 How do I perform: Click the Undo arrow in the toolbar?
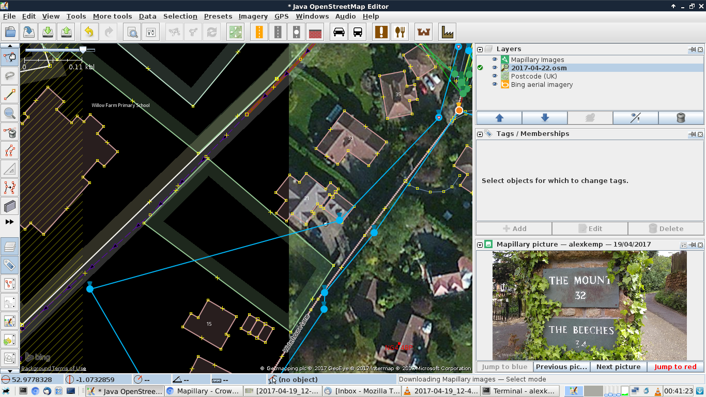click(x=89, y=32)
